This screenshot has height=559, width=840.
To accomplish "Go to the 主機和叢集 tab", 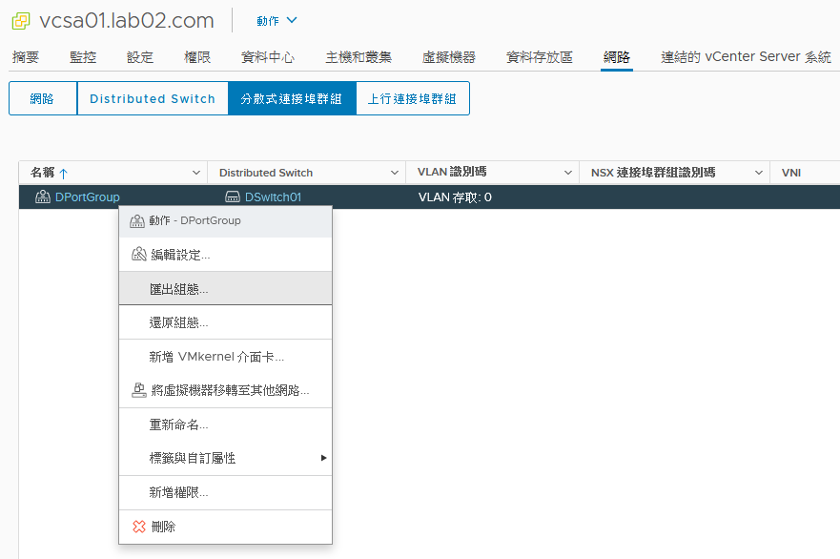I will point(359,57).
